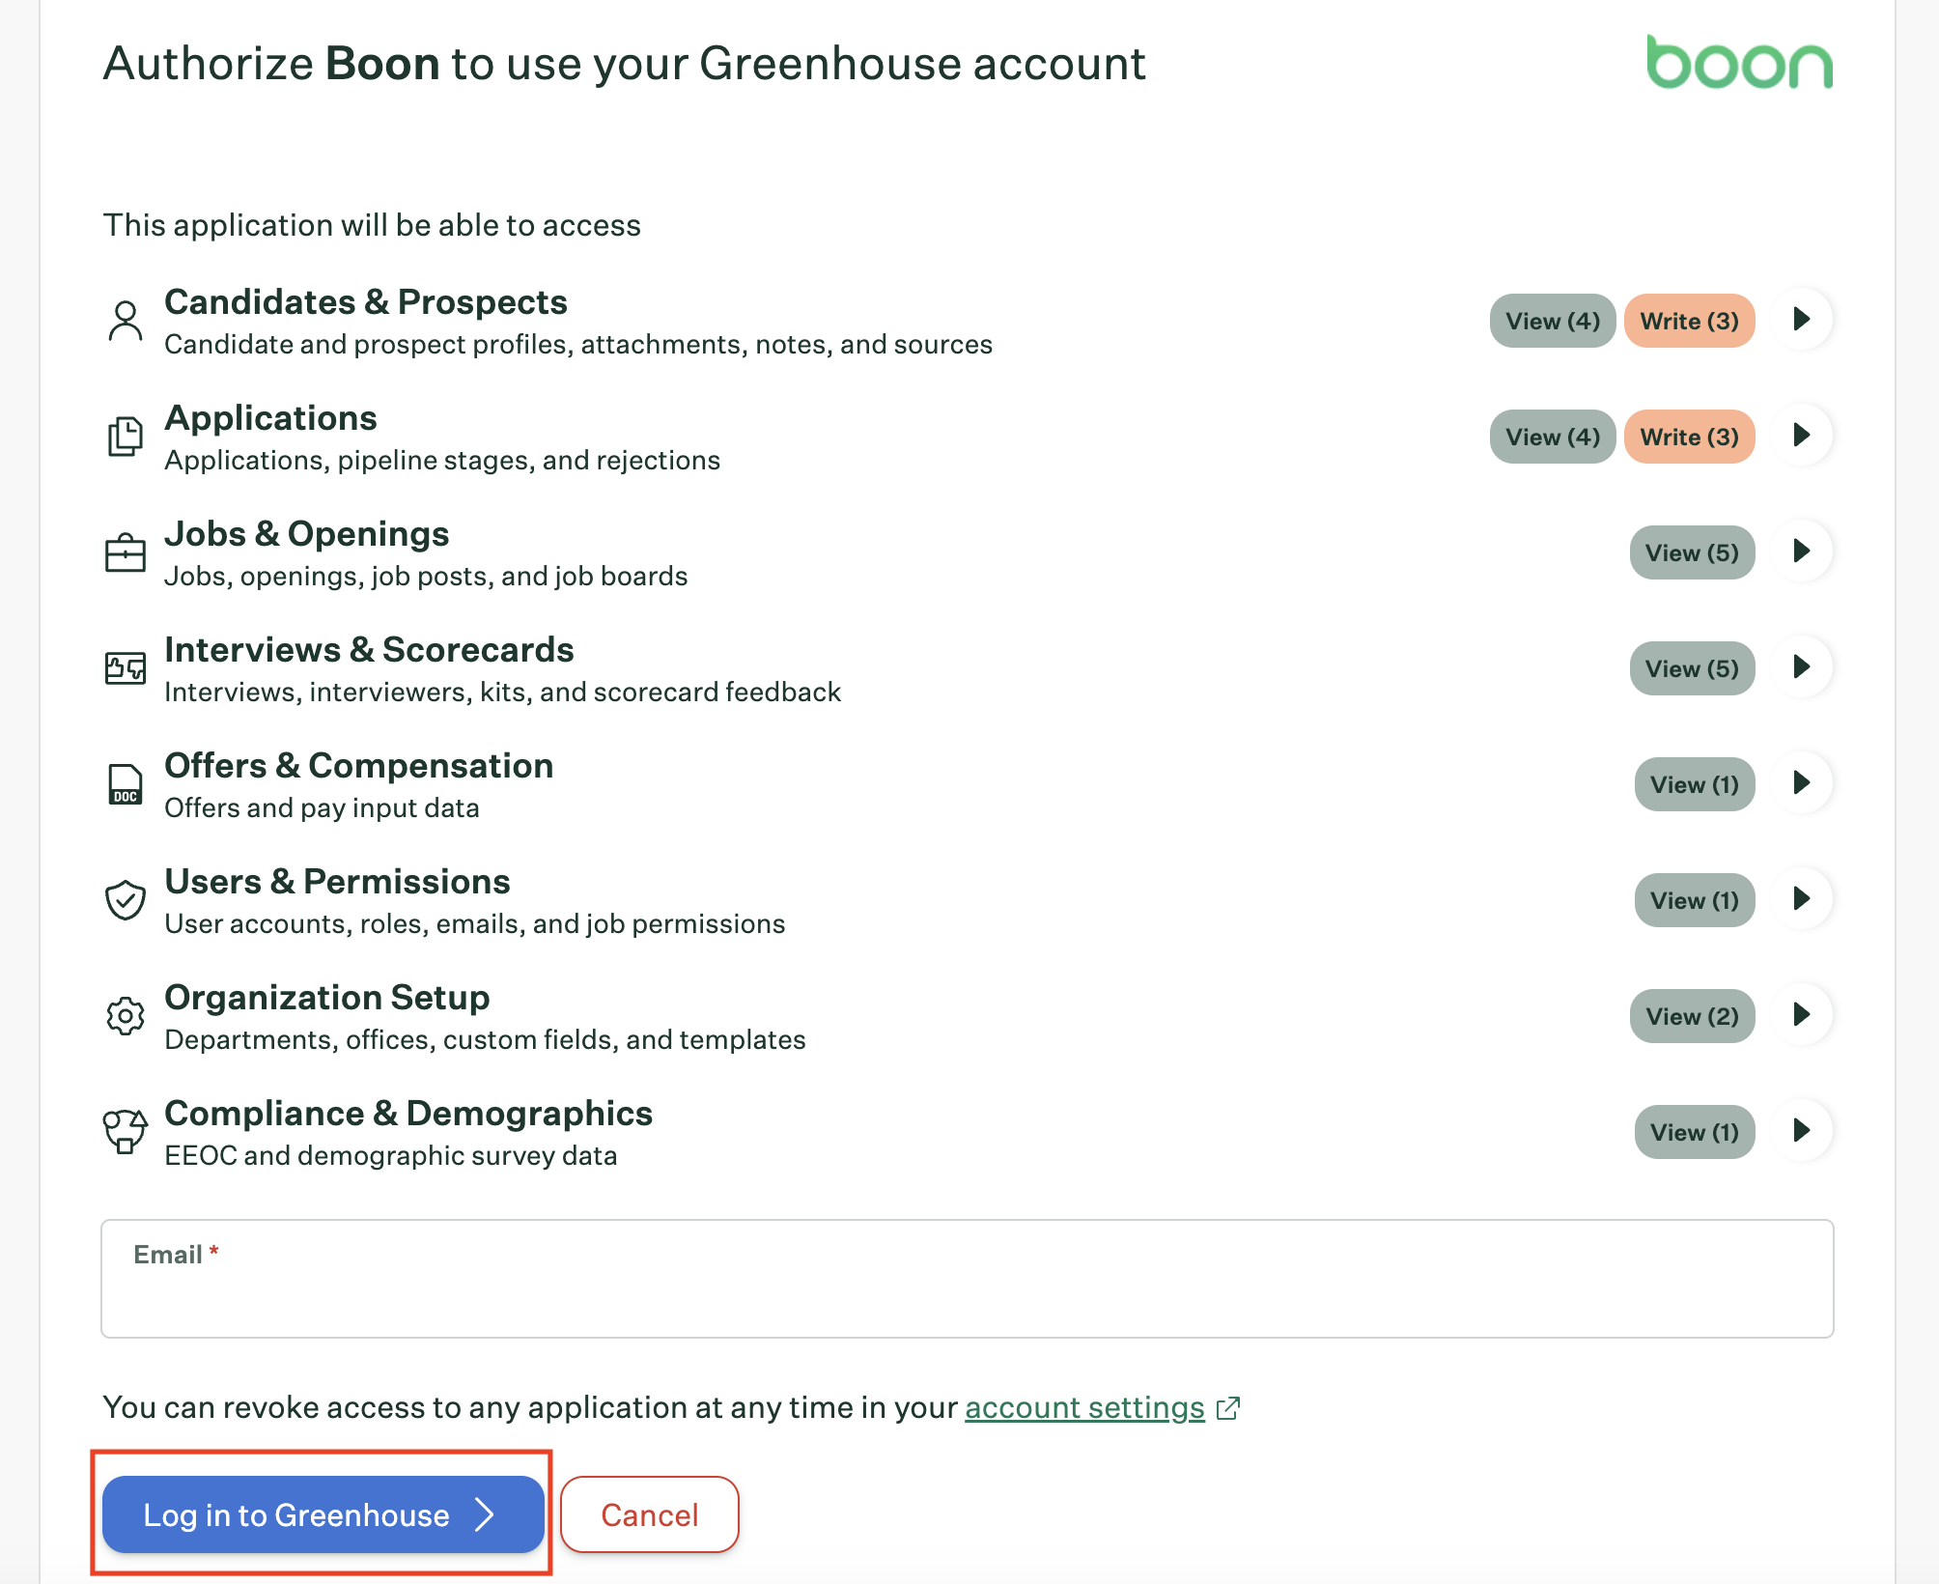The image size is (1939, 1584).
Task: Expand the Users & Permissions details
Action: point(1802,899)
